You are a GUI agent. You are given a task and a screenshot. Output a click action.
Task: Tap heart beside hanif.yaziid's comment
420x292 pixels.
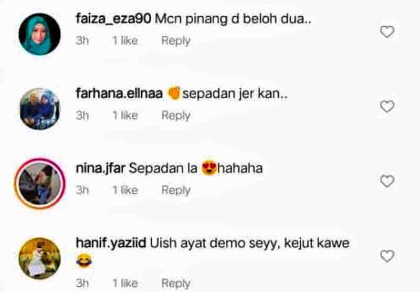pos(387,256)
